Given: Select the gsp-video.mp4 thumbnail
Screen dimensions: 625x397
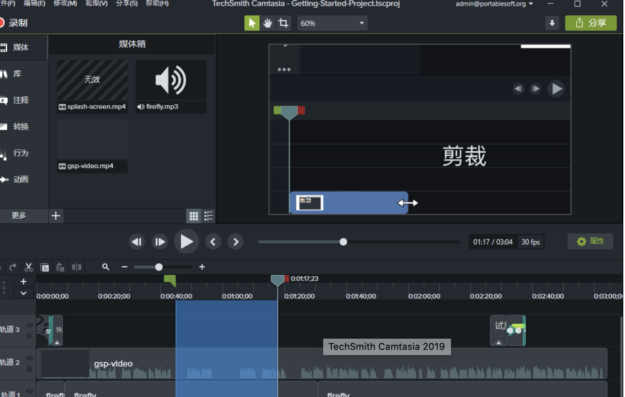Looking at the screenshot, I should coord(92,140).
